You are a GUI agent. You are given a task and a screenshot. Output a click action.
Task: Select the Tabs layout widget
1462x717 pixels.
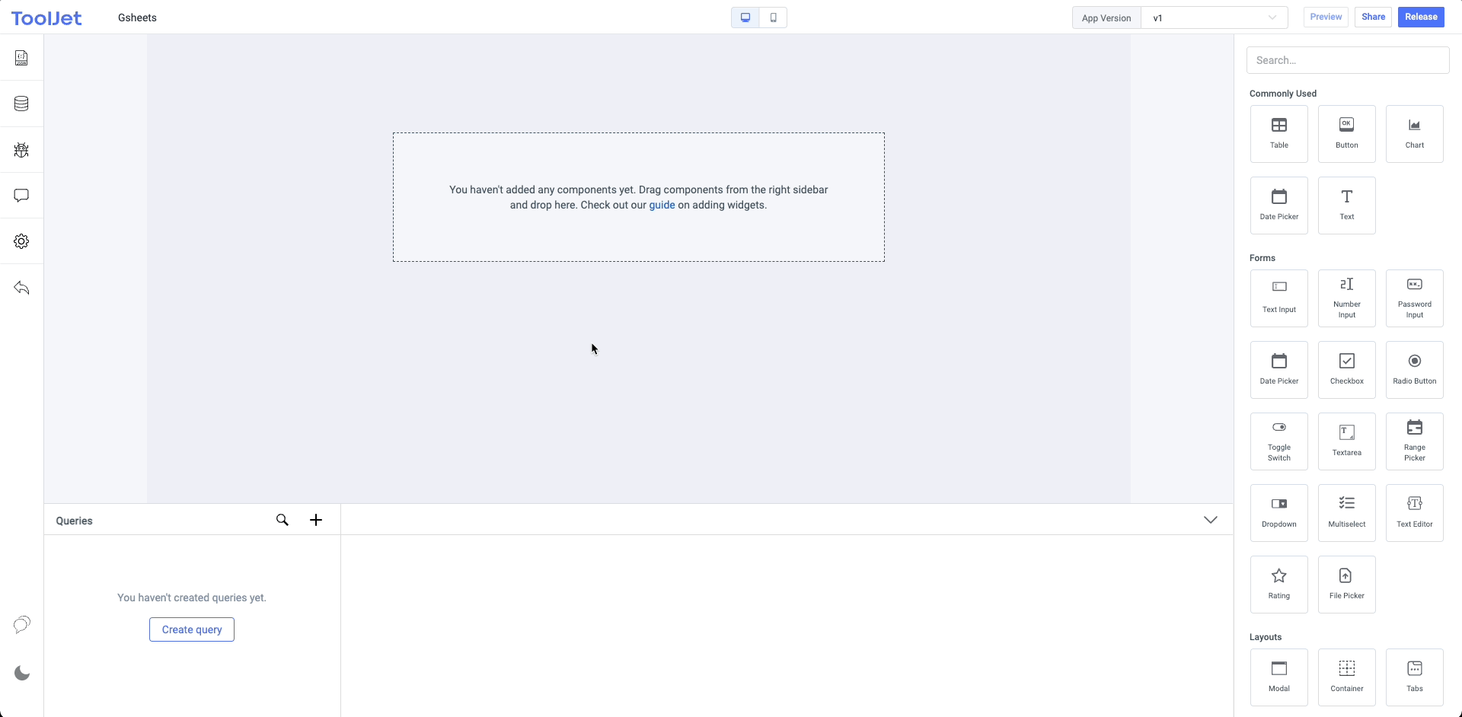coord(1414,677)
